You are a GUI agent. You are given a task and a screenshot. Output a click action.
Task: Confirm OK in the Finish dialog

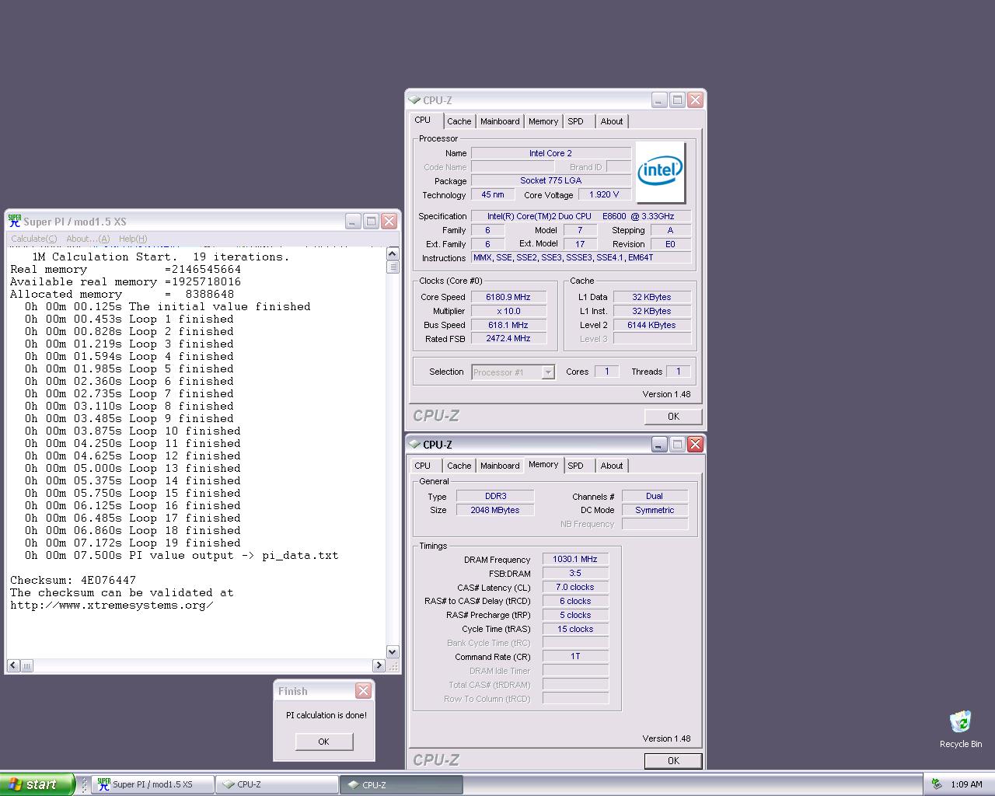tap(324, 742)
